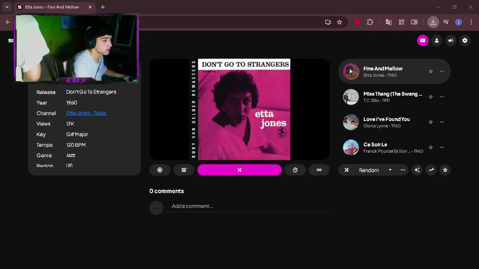Viewport: 479px width, 269px height.
Task: Click the 1960 year value
Action: tap(71, 102)
